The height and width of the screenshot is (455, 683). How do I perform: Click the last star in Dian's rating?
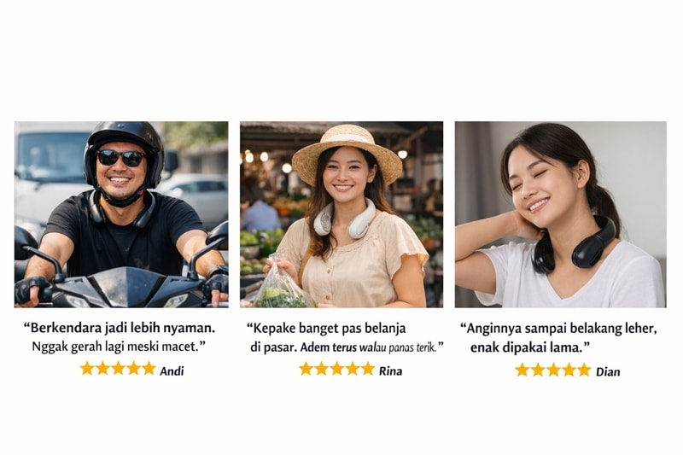coord(584,370)
